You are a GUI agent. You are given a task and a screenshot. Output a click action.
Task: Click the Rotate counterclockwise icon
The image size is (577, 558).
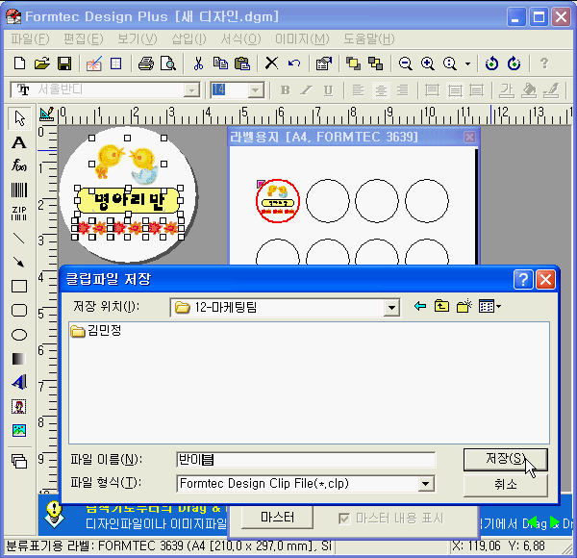[x=491, y=63]
